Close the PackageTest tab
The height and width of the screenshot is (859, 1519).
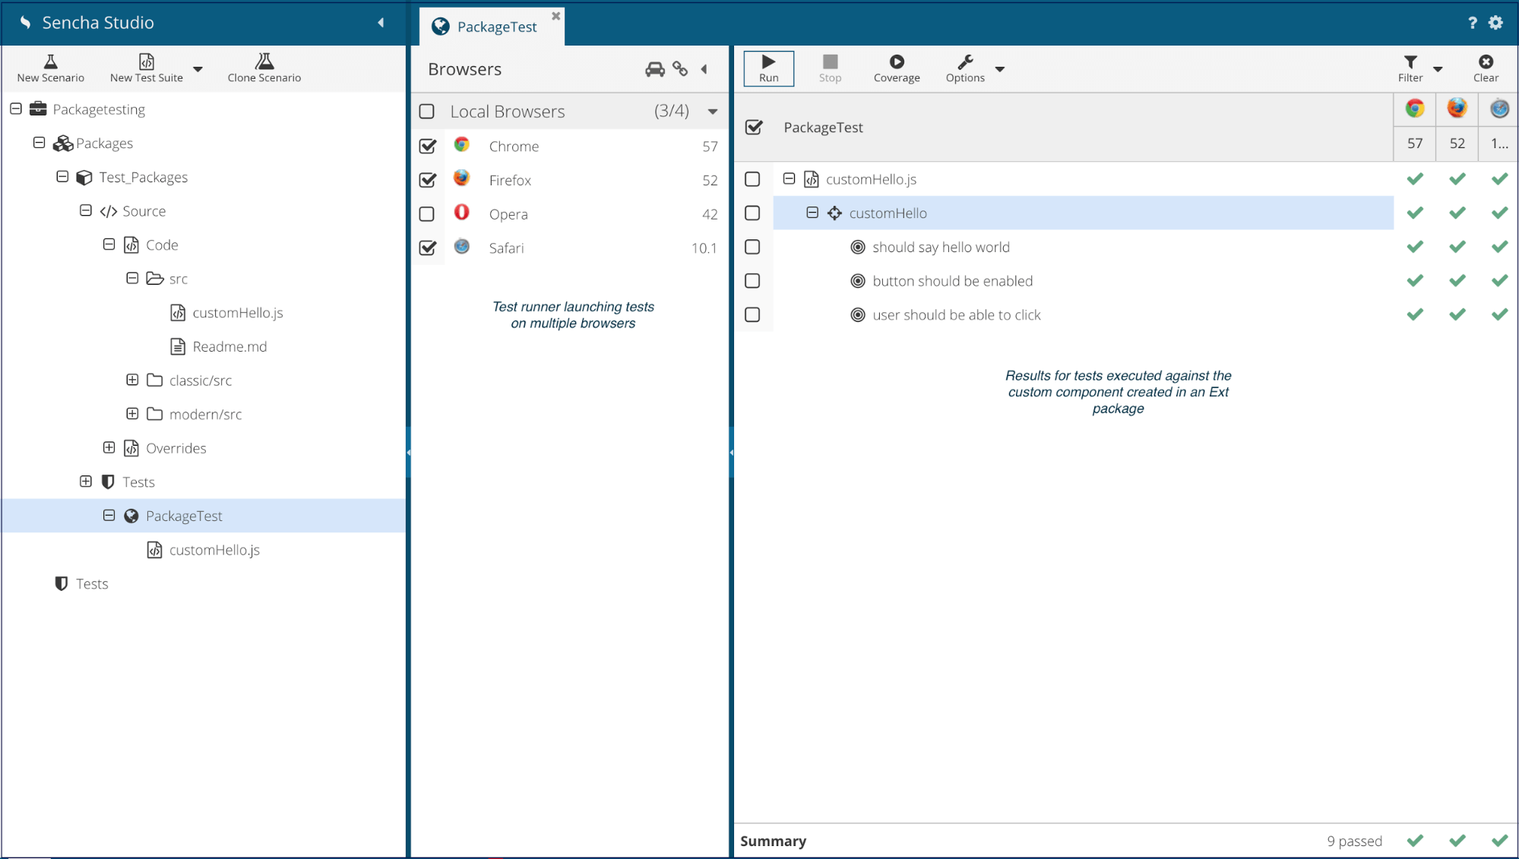click(555, 15)
